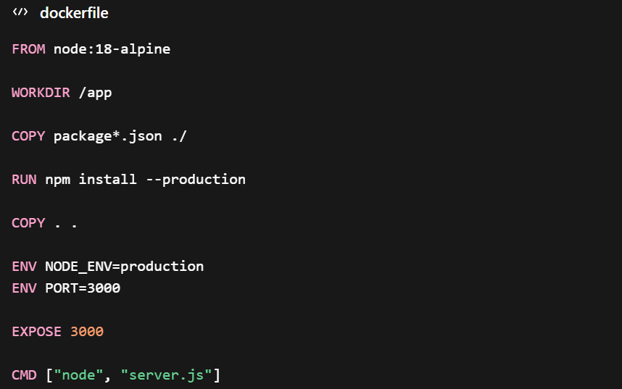Click the WORKDIR keyword

point(41,93)
